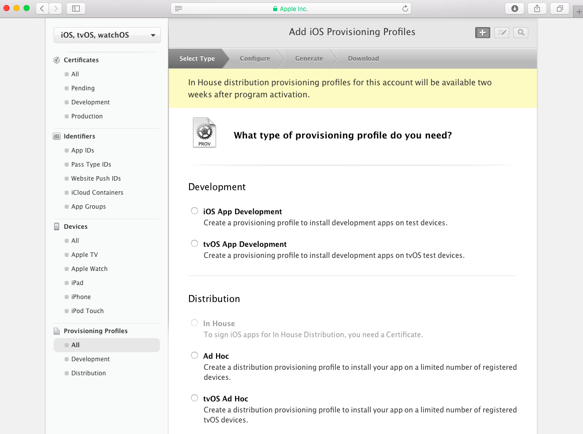
Task: Open Pending under Certificates
Action: point(83,88)
